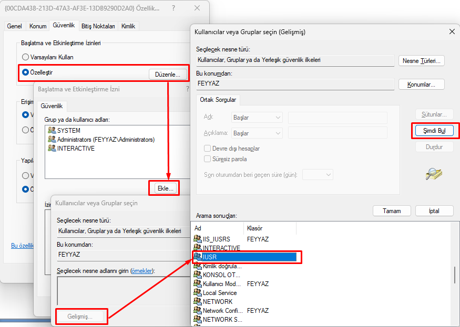Enable the Devre dışı hesaplar checkbox

(207, 149)
